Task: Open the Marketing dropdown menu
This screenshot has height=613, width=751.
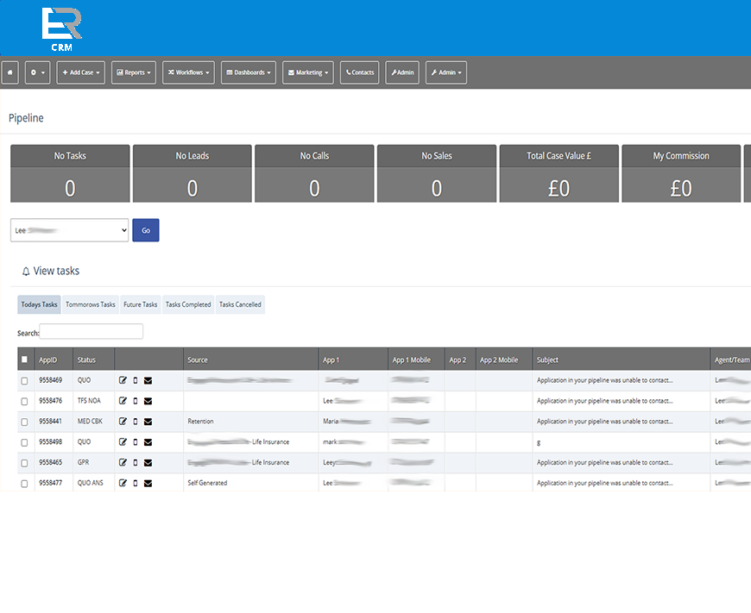Action: coord(307,72)
